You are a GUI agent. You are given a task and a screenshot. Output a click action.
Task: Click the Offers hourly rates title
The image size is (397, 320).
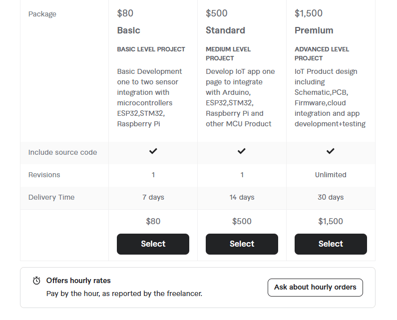(x=78, y=281)
